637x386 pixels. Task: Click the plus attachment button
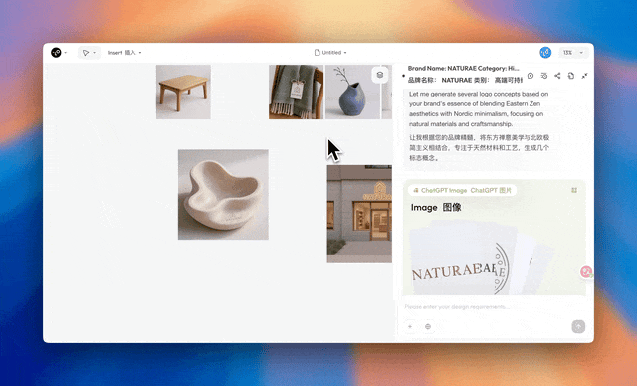point(410,326)
